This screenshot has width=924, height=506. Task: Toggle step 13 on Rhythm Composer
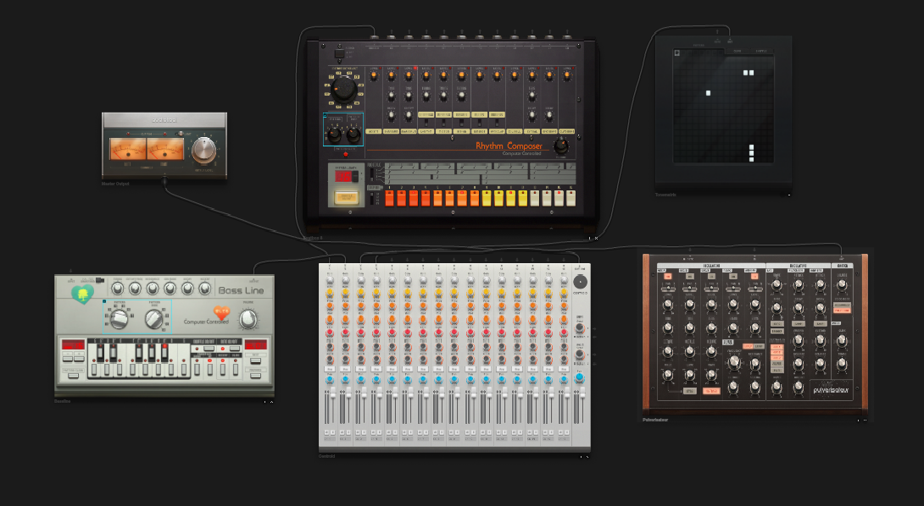click(x=535, y=198)
